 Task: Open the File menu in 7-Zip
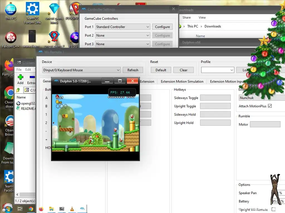point(19,70)
